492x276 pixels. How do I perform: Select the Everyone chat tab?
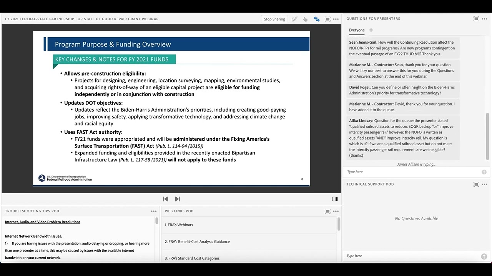[357, 30]
